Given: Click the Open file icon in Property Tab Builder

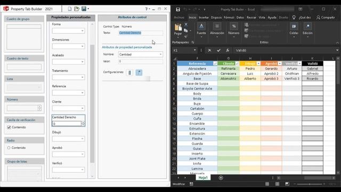Looking at the screenshot, I should click(77, 9).
